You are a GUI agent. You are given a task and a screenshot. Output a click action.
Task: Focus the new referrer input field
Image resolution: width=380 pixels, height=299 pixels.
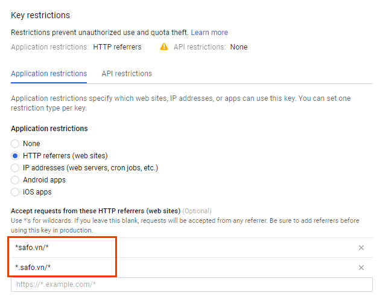pyautogui.click(x=192, y=285)
